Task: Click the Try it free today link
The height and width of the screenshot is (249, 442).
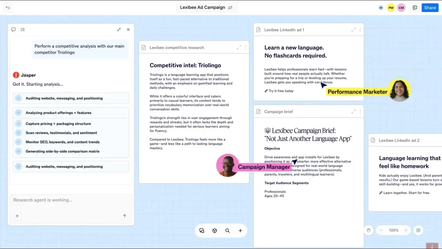Action: [x=279, y=91]
